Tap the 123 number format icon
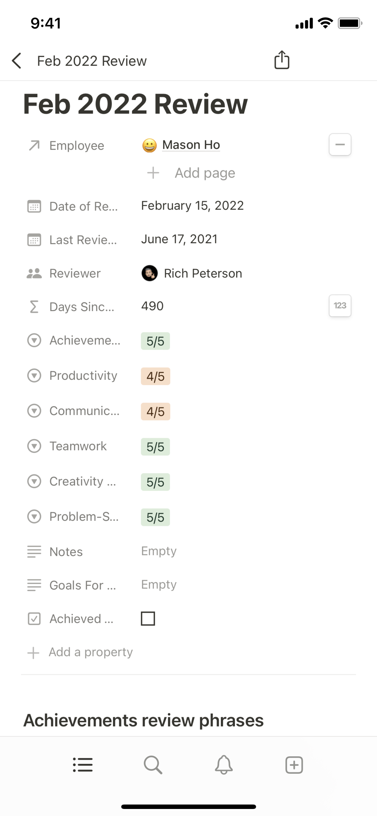 pos(340,305)
